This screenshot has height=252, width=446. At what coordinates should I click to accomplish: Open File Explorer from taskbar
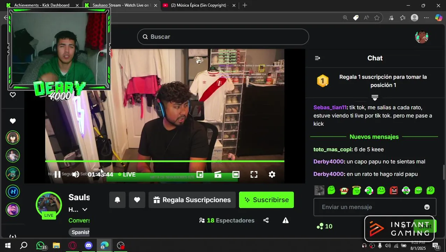tap(56, 245)
